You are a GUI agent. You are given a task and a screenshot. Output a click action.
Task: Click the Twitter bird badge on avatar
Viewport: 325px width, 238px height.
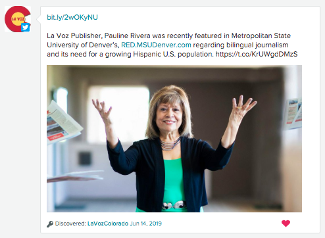26,28
